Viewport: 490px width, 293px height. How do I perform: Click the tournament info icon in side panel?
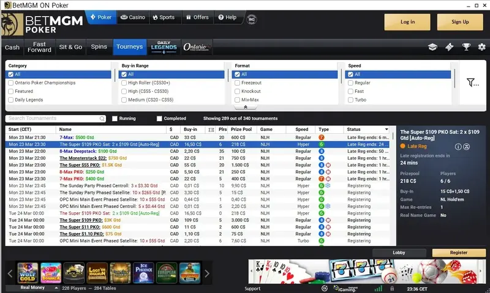point(458,147)
